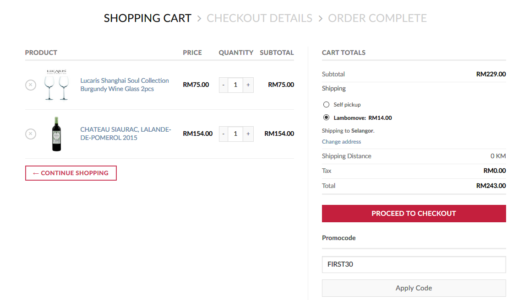Increase Chateau Siaurac quantity
The height and width of the screenshot is (300, 518).
point(248,134)
